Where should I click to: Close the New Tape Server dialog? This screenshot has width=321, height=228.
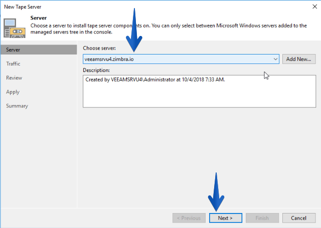(314, 6)
